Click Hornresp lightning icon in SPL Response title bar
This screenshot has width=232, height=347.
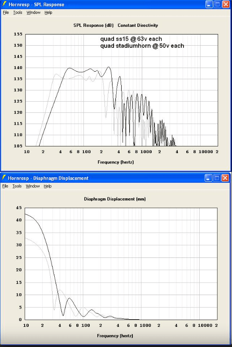(4, 4)
